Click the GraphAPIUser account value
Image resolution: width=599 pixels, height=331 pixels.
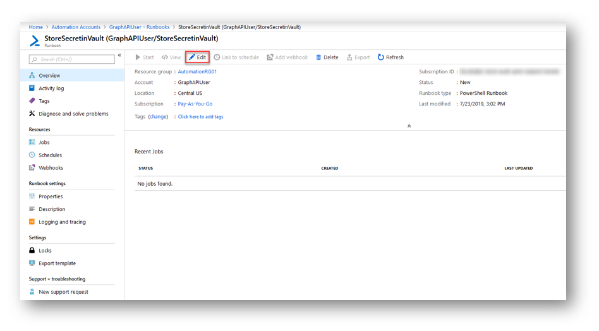click(194, 83)
